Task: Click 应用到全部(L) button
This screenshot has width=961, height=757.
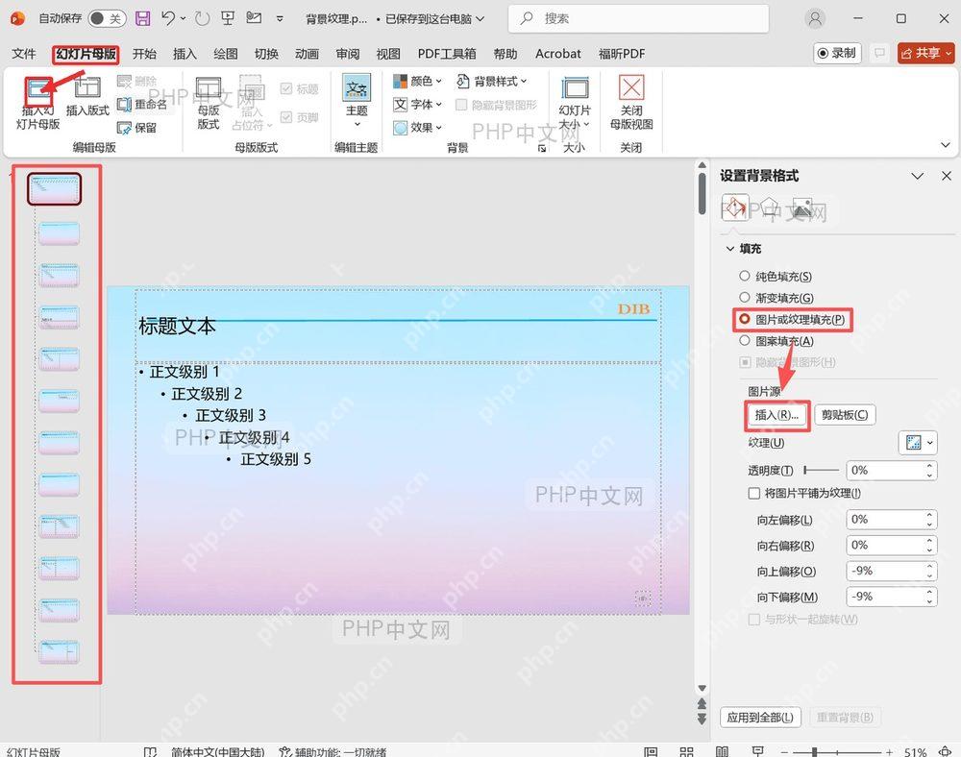Action: click(760, 718)
